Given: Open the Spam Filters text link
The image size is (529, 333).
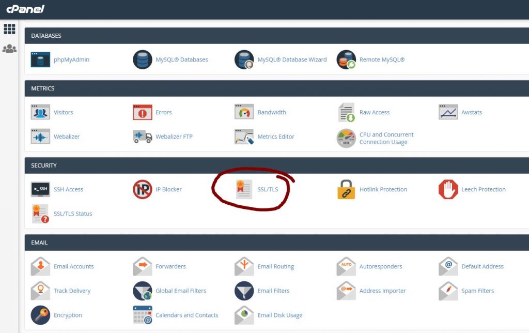Looking at the screenshot, I should pyautogui.click(x=478, y=291).
